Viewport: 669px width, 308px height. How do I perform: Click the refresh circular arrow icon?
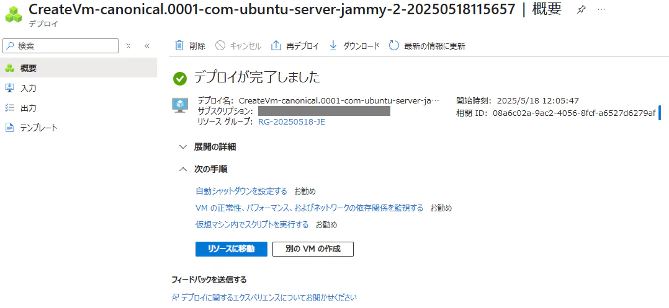[394, 46]
